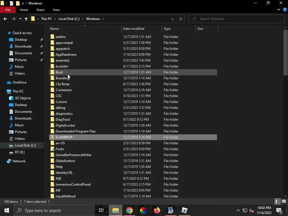The image size is (288, 216).
Task: Sort by the Type column header
Action: coord(179,29)
